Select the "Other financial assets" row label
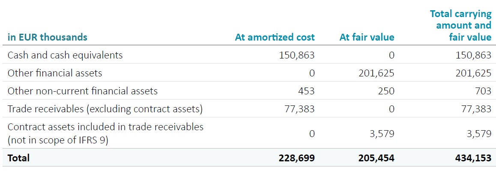The image size is (496, 178). coord(55,73)
